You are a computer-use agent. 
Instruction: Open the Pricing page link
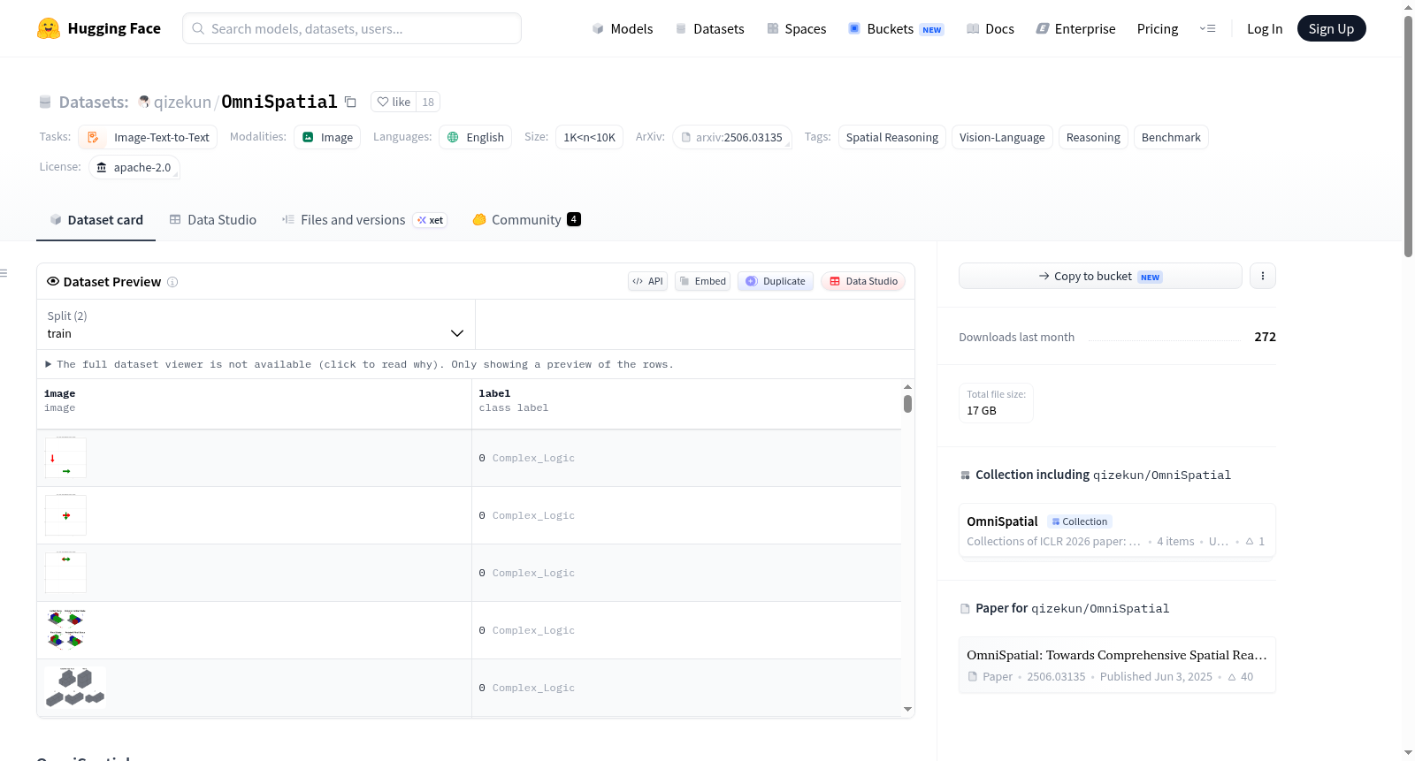pyautogui.click(x=1158, y=28)
